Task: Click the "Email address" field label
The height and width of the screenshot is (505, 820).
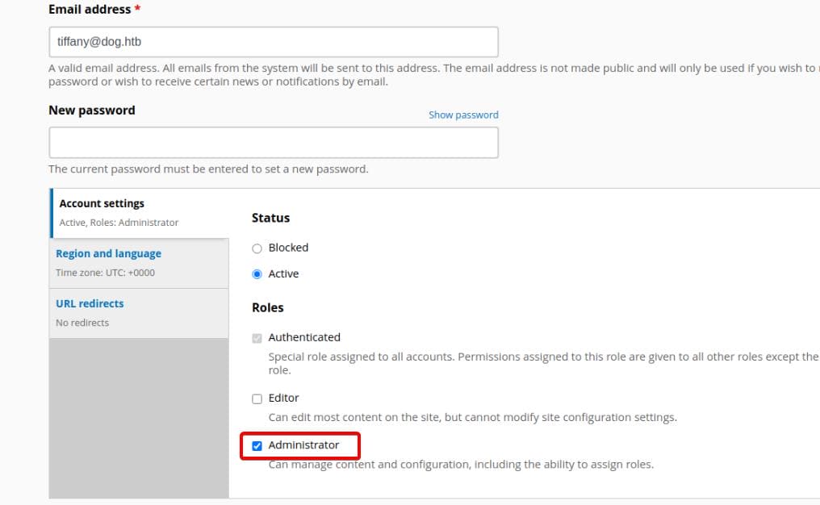Action: (90, 10)
